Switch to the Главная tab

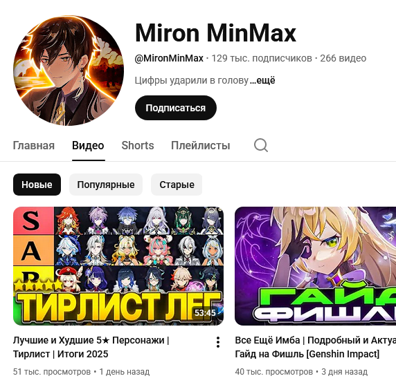click(x=34, y=145)
